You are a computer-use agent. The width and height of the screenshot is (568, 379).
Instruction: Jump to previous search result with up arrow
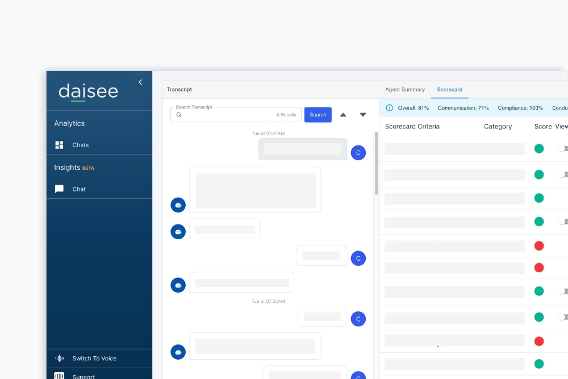(343, 115)
